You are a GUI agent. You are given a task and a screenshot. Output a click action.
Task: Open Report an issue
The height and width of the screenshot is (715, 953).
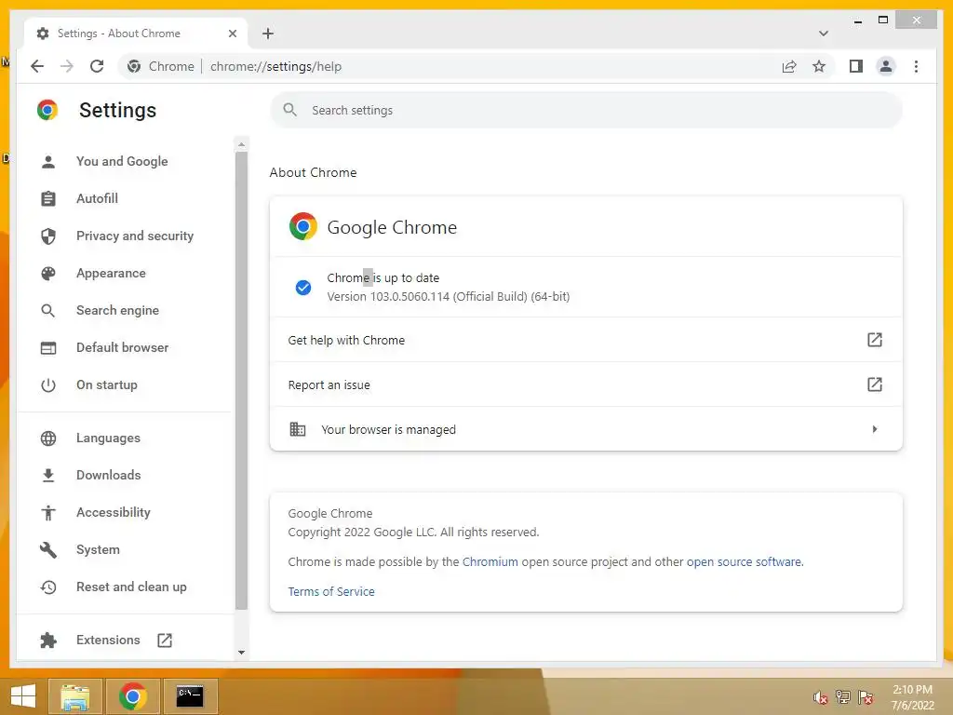[586, 384]
